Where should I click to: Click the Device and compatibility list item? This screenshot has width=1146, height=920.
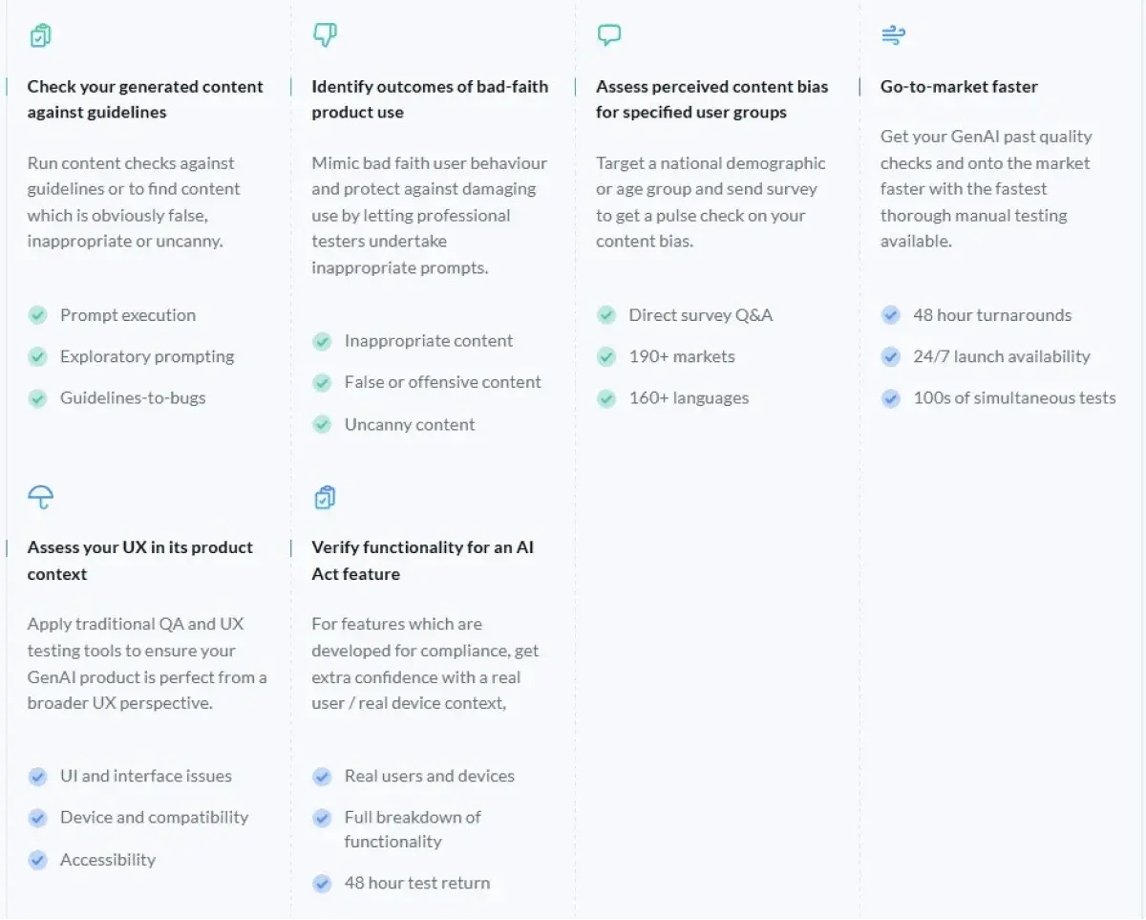coord(154,818)
